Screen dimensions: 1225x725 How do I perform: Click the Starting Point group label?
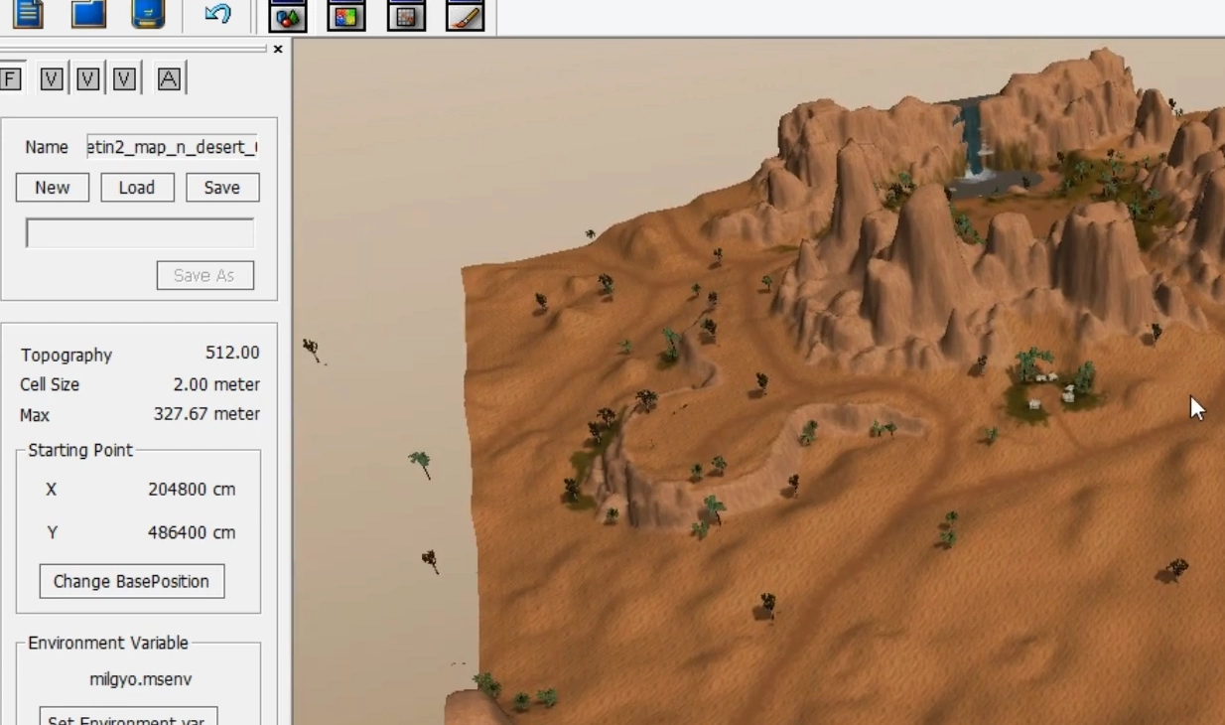(x=80, y=450)
